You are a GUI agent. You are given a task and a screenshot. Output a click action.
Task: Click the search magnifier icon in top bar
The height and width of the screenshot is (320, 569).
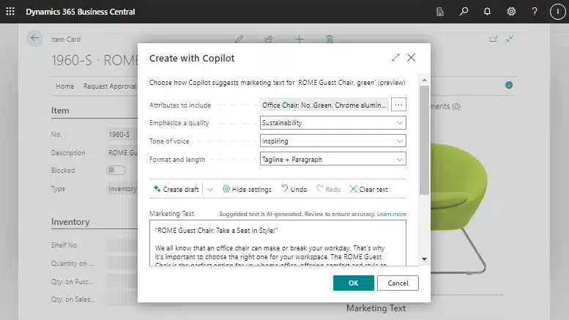point(464,12)
